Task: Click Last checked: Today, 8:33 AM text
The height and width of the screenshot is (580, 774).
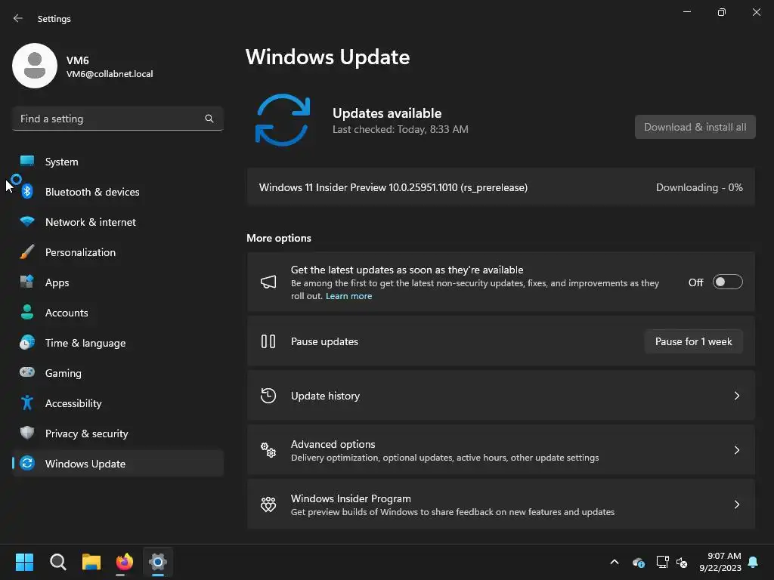Action: (401, 129)
